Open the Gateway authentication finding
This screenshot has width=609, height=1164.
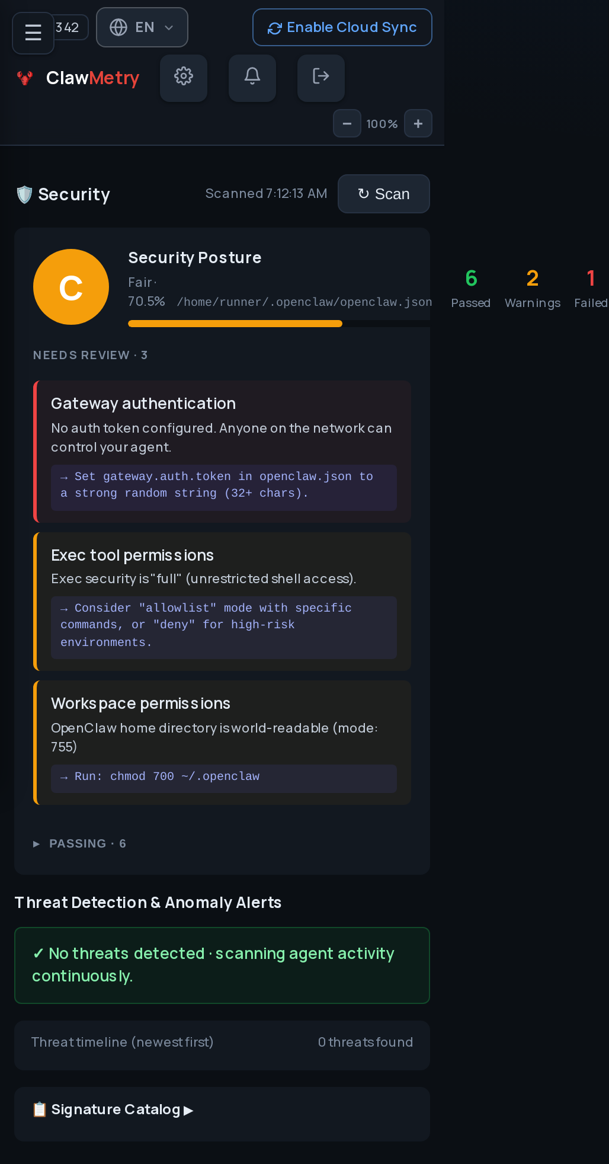[222, 452]
